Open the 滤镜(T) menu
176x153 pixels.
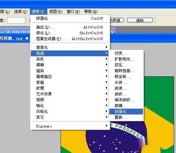(38, 12)
